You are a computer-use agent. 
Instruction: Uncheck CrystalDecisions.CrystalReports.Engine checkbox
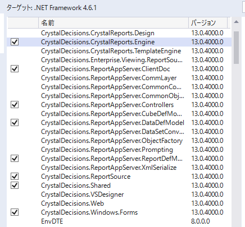coord(15,42)
